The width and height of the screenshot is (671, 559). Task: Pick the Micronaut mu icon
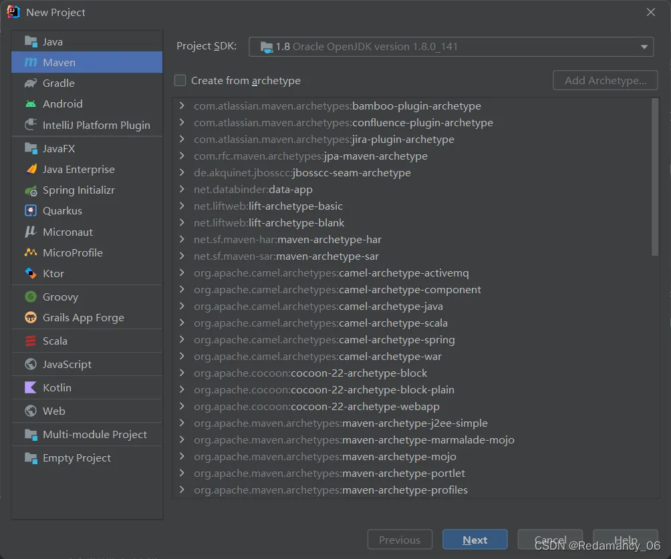(31, 232)
